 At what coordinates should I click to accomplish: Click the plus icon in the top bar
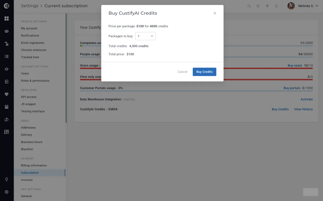(267, 6)
